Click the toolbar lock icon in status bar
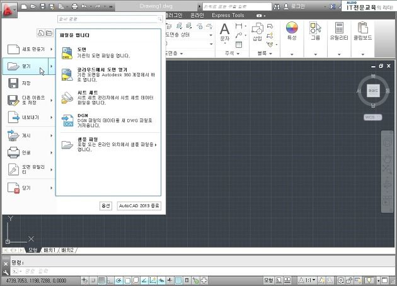 349,280
